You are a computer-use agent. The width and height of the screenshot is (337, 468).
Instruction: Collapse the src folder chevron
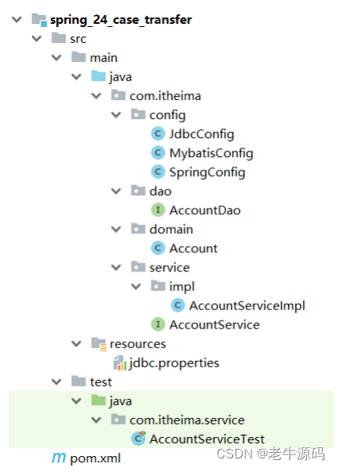coord(36,39)
